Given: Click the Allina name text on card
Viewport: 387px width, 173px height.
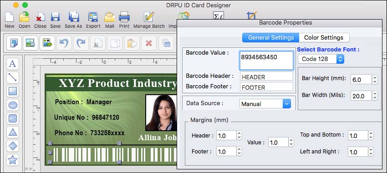Looking at the screenshot, I should click(x=157, y=137).
